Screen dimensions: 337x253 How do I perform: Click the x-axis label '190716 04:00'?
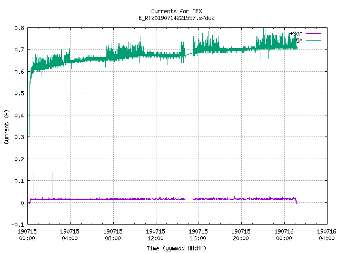(326, 235)
